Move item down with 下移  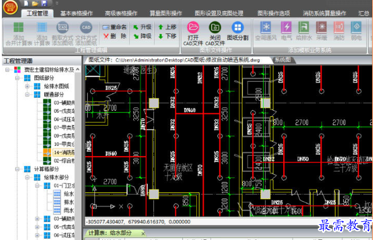pos(168,36)
